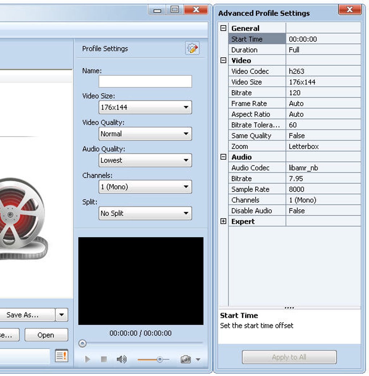Click the Save As... button

(27, 315)
